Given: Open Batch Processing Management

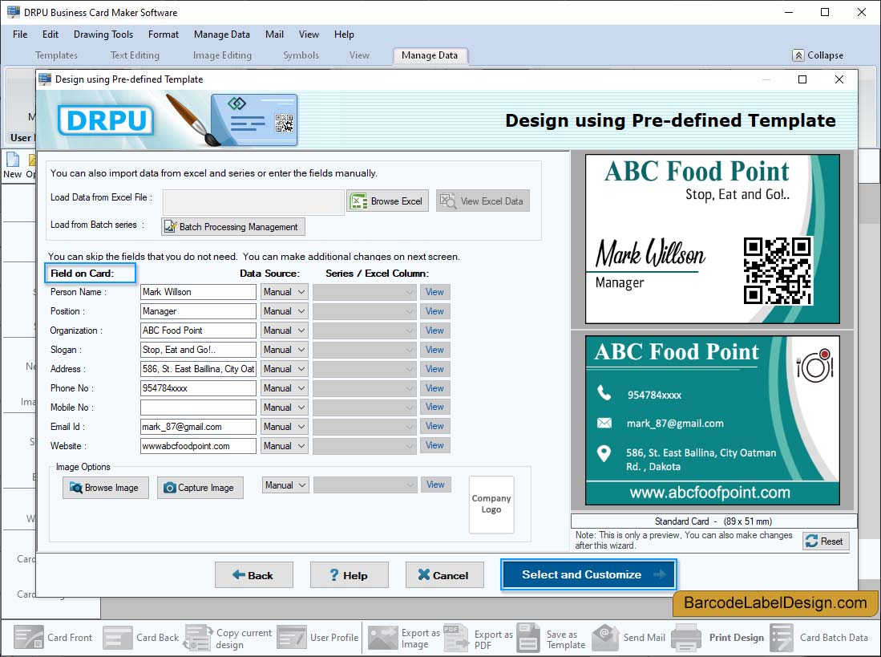Looking at the screenshot, I should (233, 226).
